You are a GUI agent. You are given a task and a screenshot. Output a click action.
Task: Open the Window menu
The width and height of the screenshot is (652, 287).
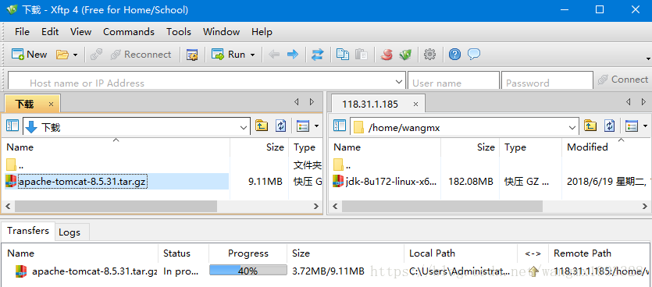click(221, 32)
